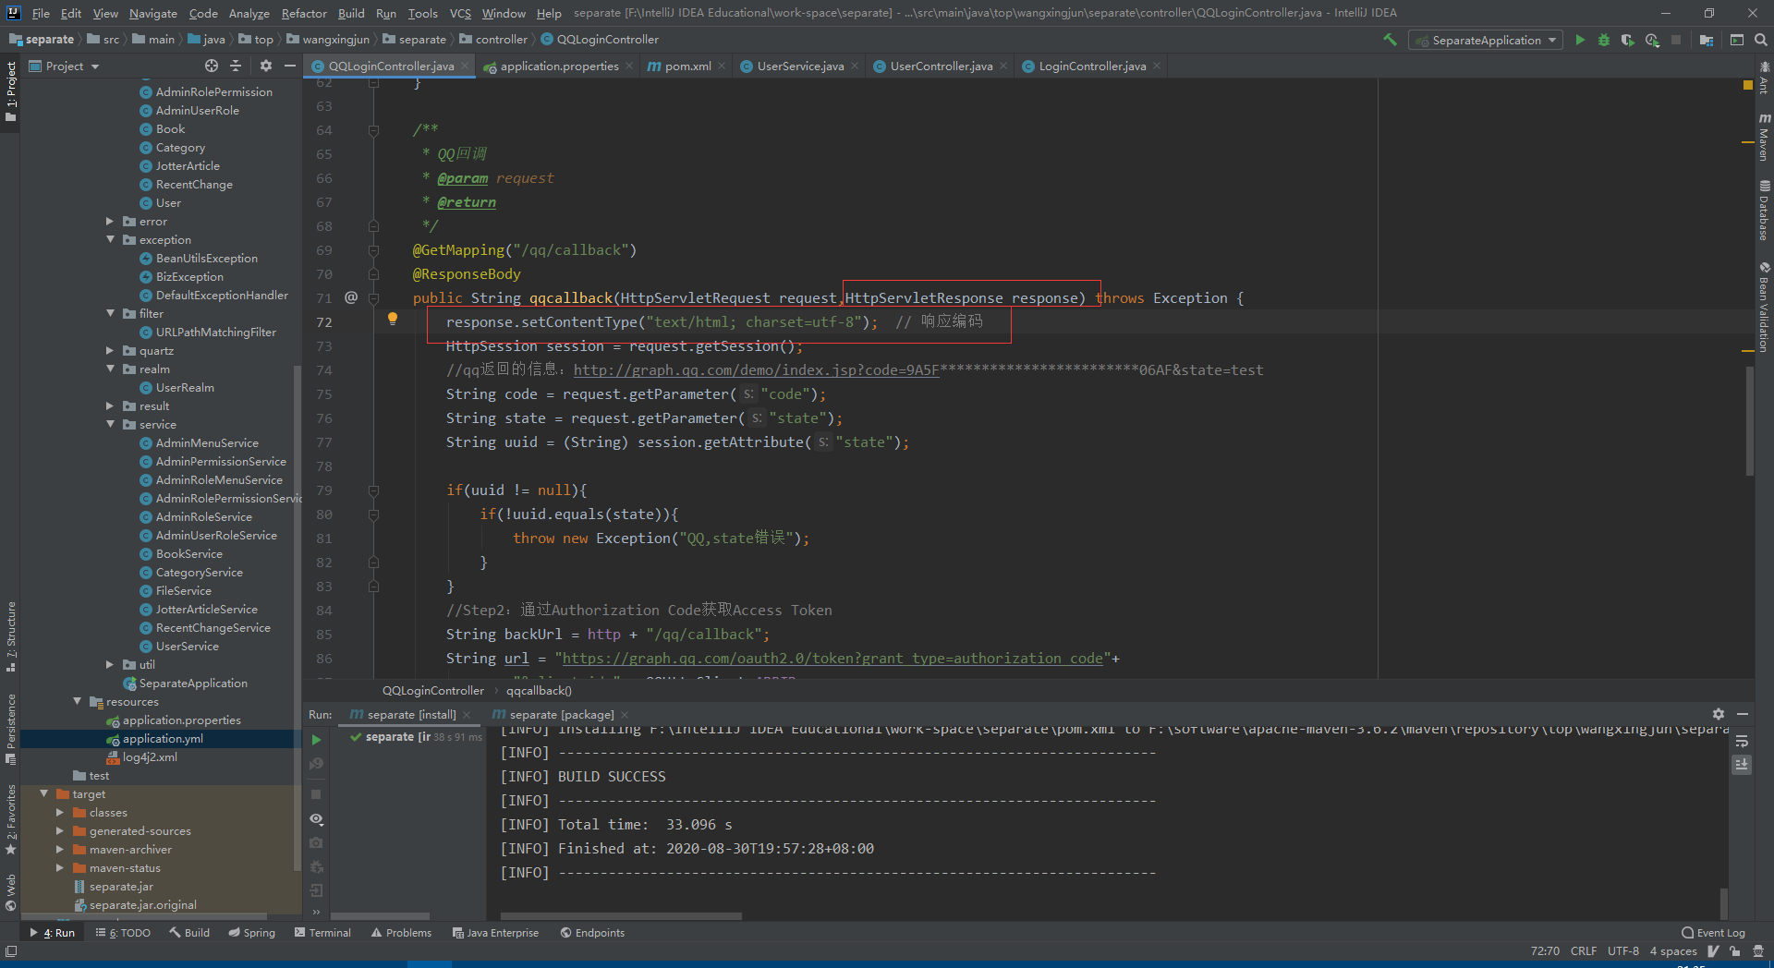1774x968 pixels.
Task: Click the oauth2.0 token URL on line 86
Action: coord(832,658)
